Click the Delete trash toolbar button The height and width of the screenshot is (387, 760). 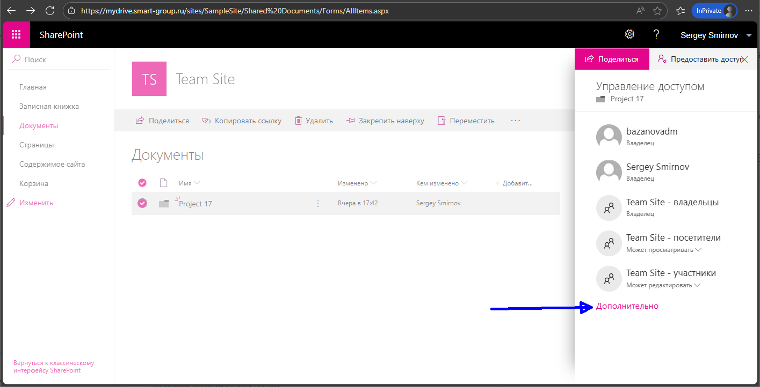pyautogui.click(x=314, y=121)
